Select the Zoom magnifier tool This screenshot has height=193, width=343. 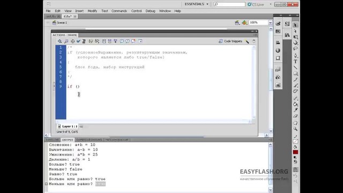pos(295,129)
